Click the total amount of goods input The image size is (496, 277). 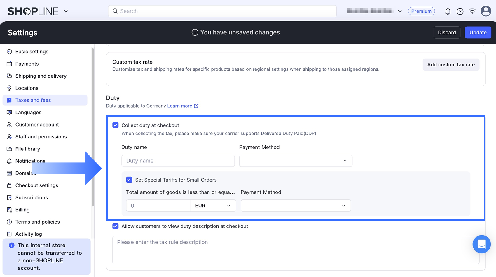(x=158, y=206)
